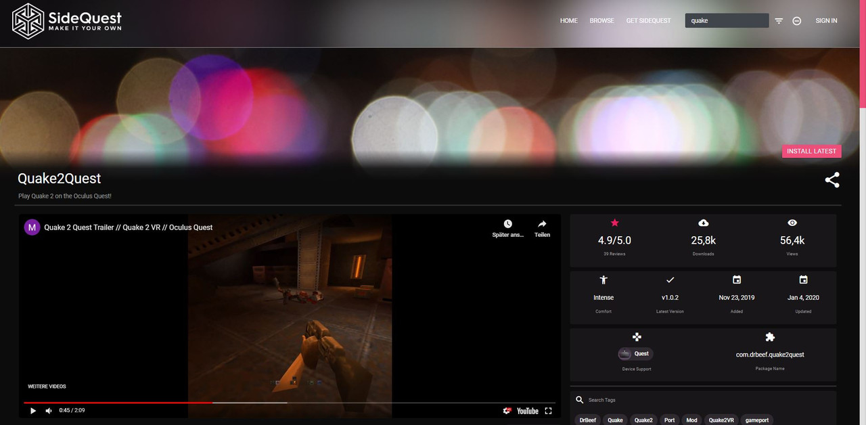
Task: Select the Port tag
Action: (x=669, y=420)
